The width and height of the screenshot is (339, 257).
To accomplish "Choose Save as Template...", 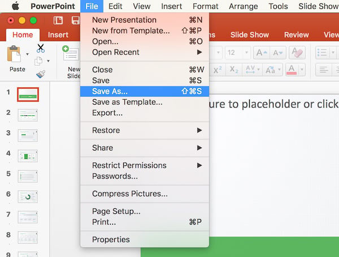I will [145, 102].
